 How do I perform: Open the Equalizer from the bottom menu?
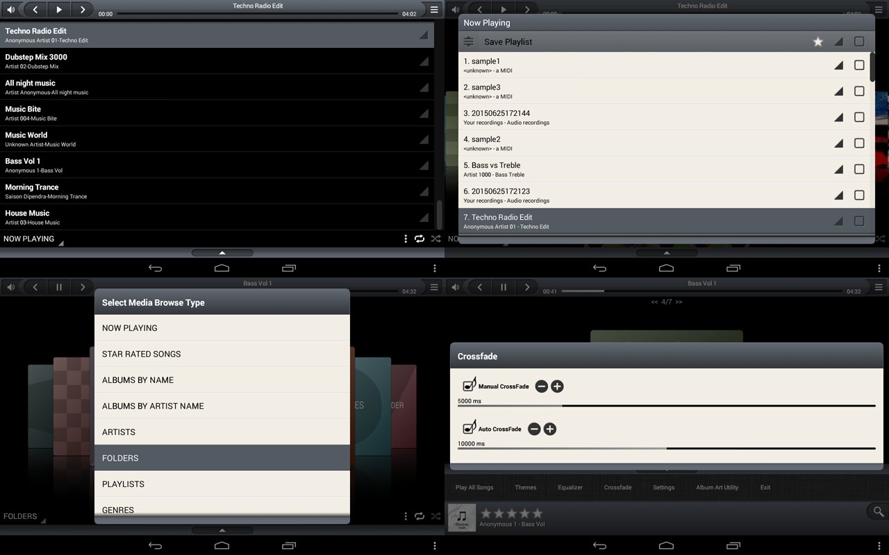[570, 488]
